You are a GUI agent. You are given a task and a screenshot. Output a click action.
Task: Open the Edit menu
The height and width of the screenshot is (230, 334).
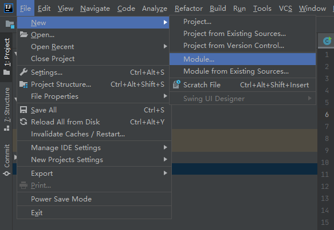(x=44, y=9)
